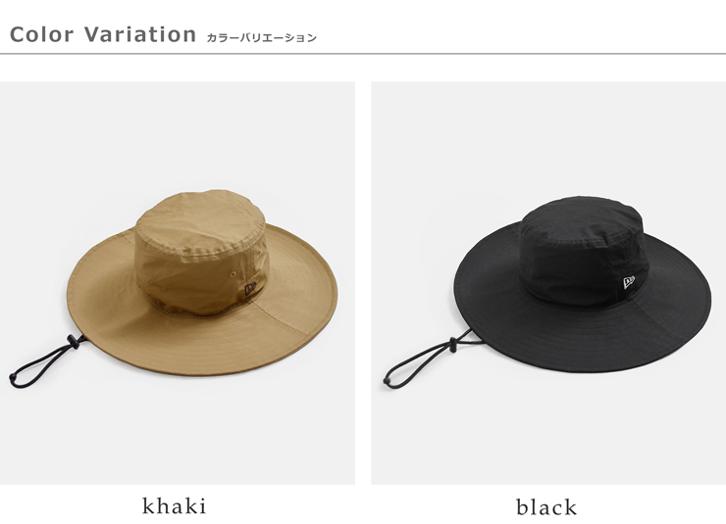Click the crown top of the khaki hat

[200, 217]
